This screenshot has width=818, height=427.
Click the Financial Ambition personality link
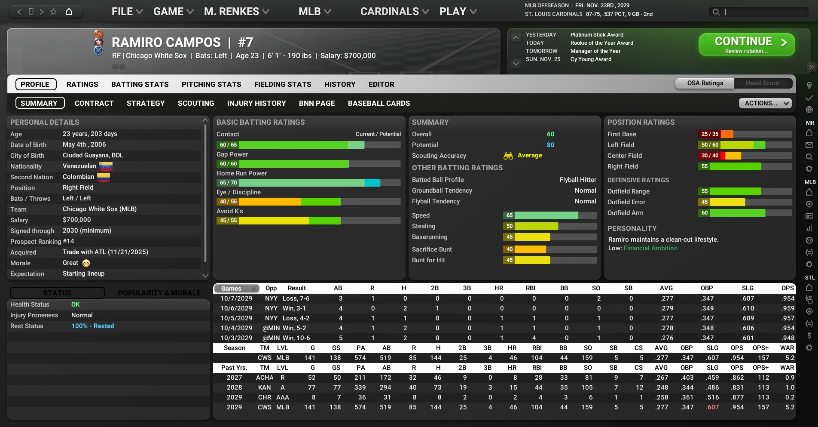point(650,248)
